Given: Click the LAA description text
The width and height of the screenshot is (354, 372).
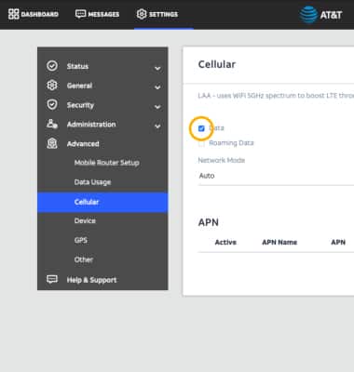Looking at the screenshot, I should (x=276, y=96).
